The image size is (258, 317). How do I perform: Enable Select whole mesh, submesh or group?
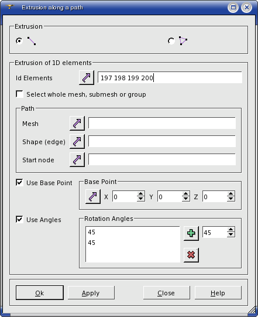click(x=19, y=94)
